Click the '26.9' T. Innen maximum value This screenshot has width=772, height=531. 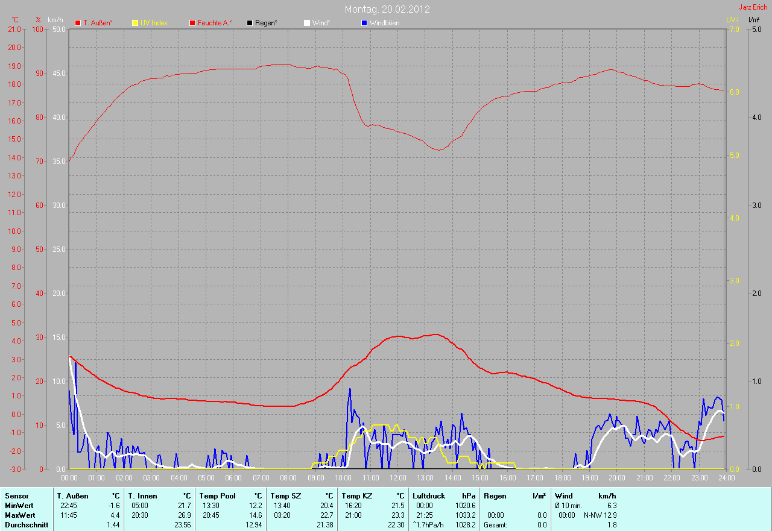[184, 515]
